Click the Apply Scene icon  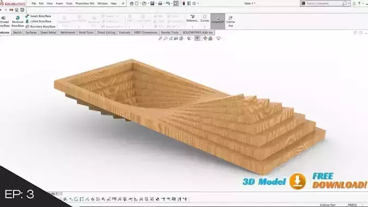point(211,38)
